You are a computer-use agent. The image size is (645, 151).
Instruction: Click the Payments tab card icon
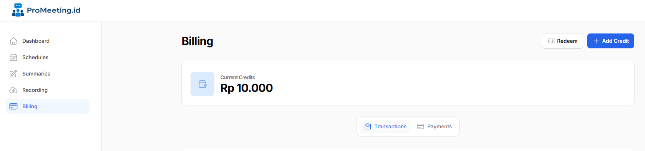coord(421,126)
